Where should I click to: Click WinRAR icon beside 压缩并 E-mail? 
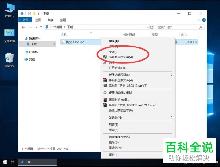click(105, 100)
